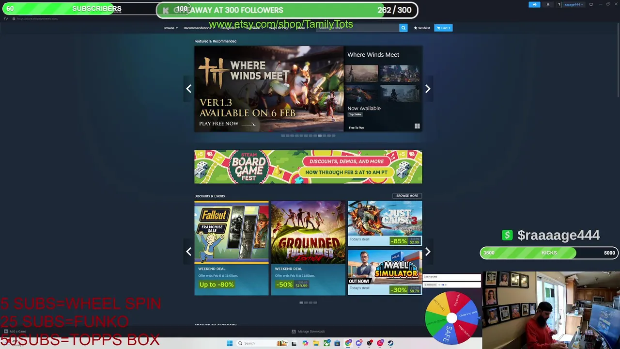The width and height of the screenshot is (620, 349).
Task: Open the Browse dropdown menu
Action: pyautogui.click(x=170, y=28)
